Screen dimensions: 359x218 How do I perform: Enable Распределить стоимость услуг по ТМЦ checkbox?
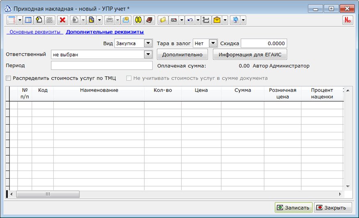tap(8, 78)
